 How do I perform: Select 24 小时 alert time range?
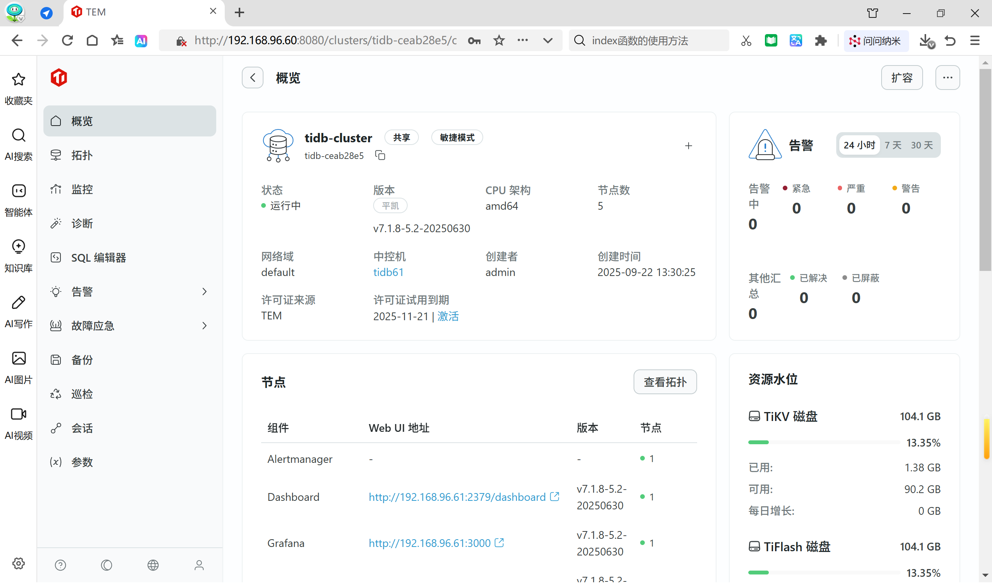click(859, 145)
